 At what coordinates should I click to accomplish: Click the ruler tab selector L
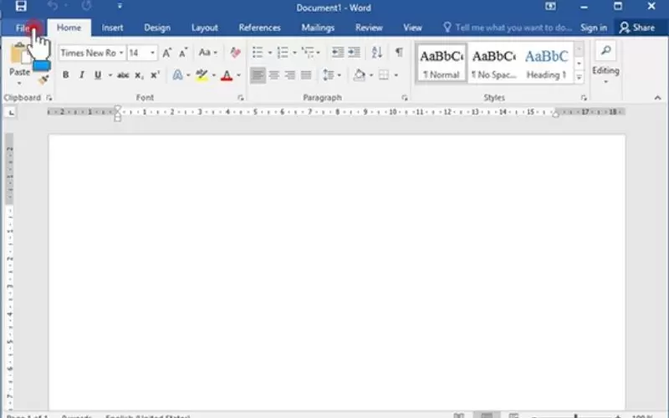point(11,113)
